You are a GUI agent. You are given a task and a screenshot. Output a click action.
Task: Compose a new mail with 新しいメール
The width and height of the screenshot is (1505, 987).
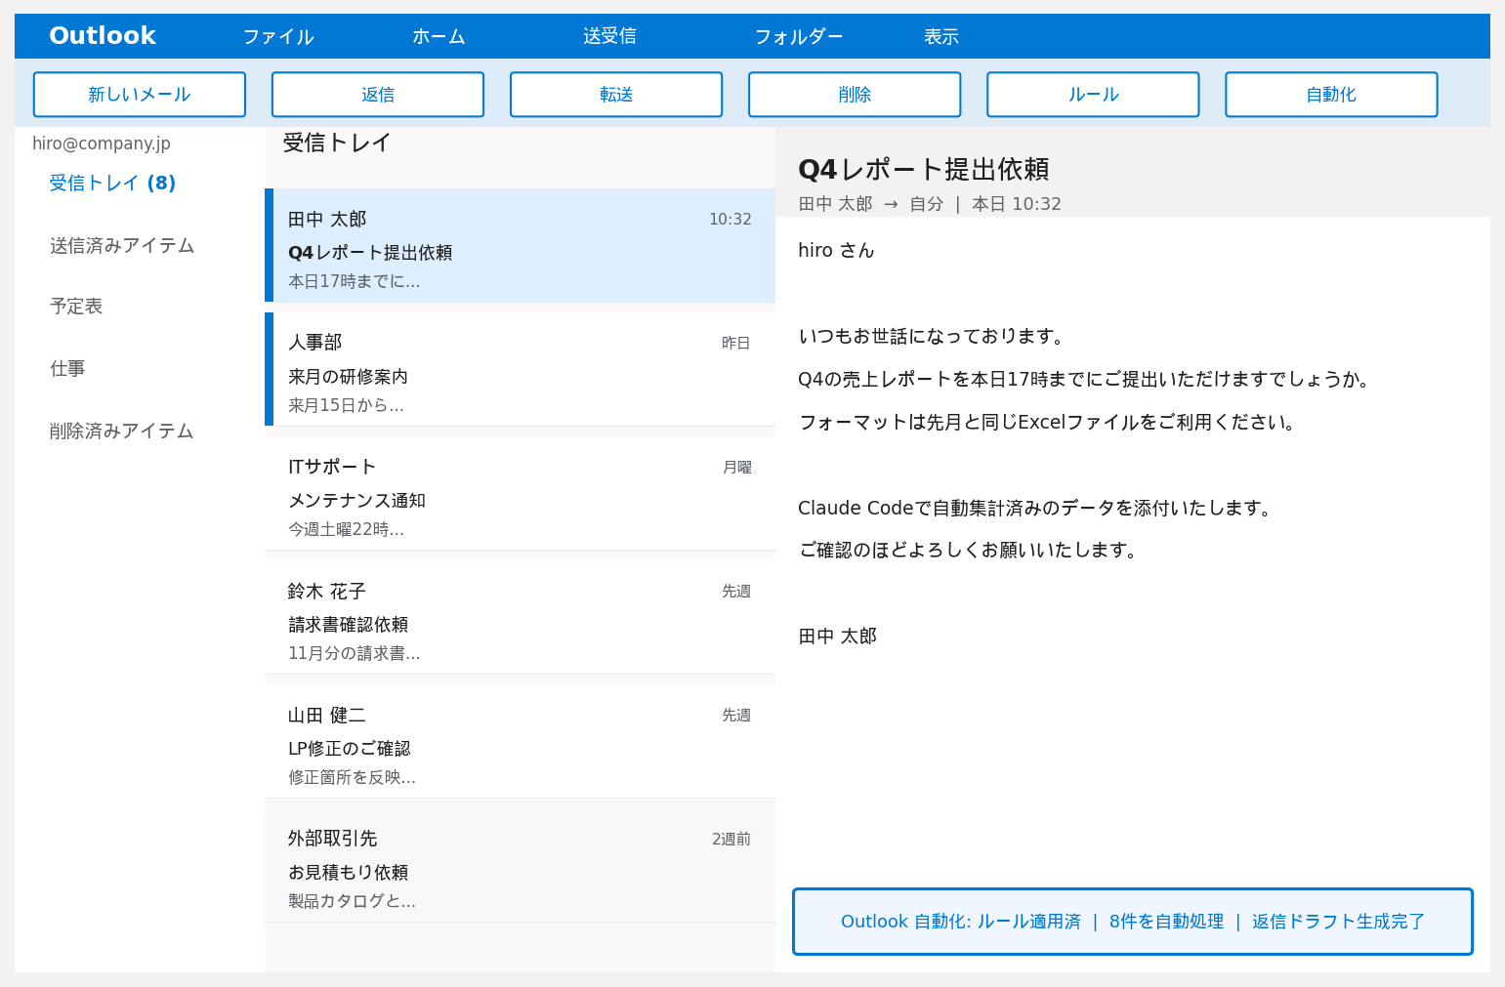coord(139,94)
